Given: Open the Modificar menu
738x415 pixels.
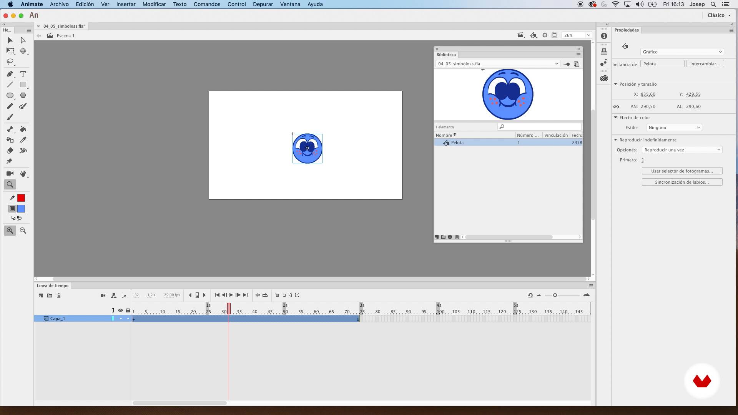Looking at the screenshot, I should click(154, 4).
